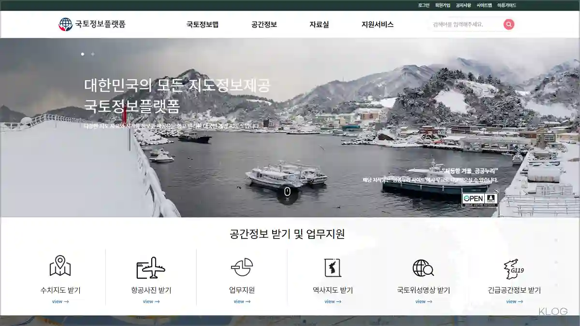Pause the banner slideshow
580x326 pixels.
289,191
